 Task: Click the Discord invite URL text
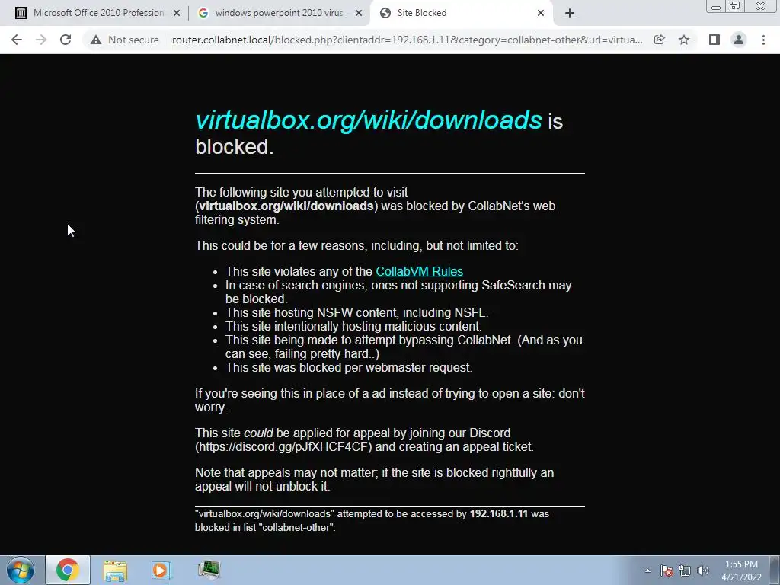[x=283, y=446]
